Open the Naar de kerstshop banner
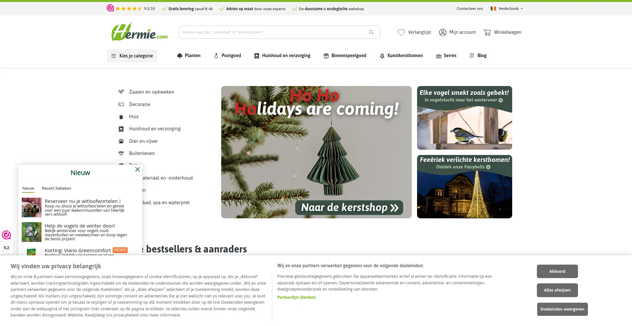 pos(349,207)
